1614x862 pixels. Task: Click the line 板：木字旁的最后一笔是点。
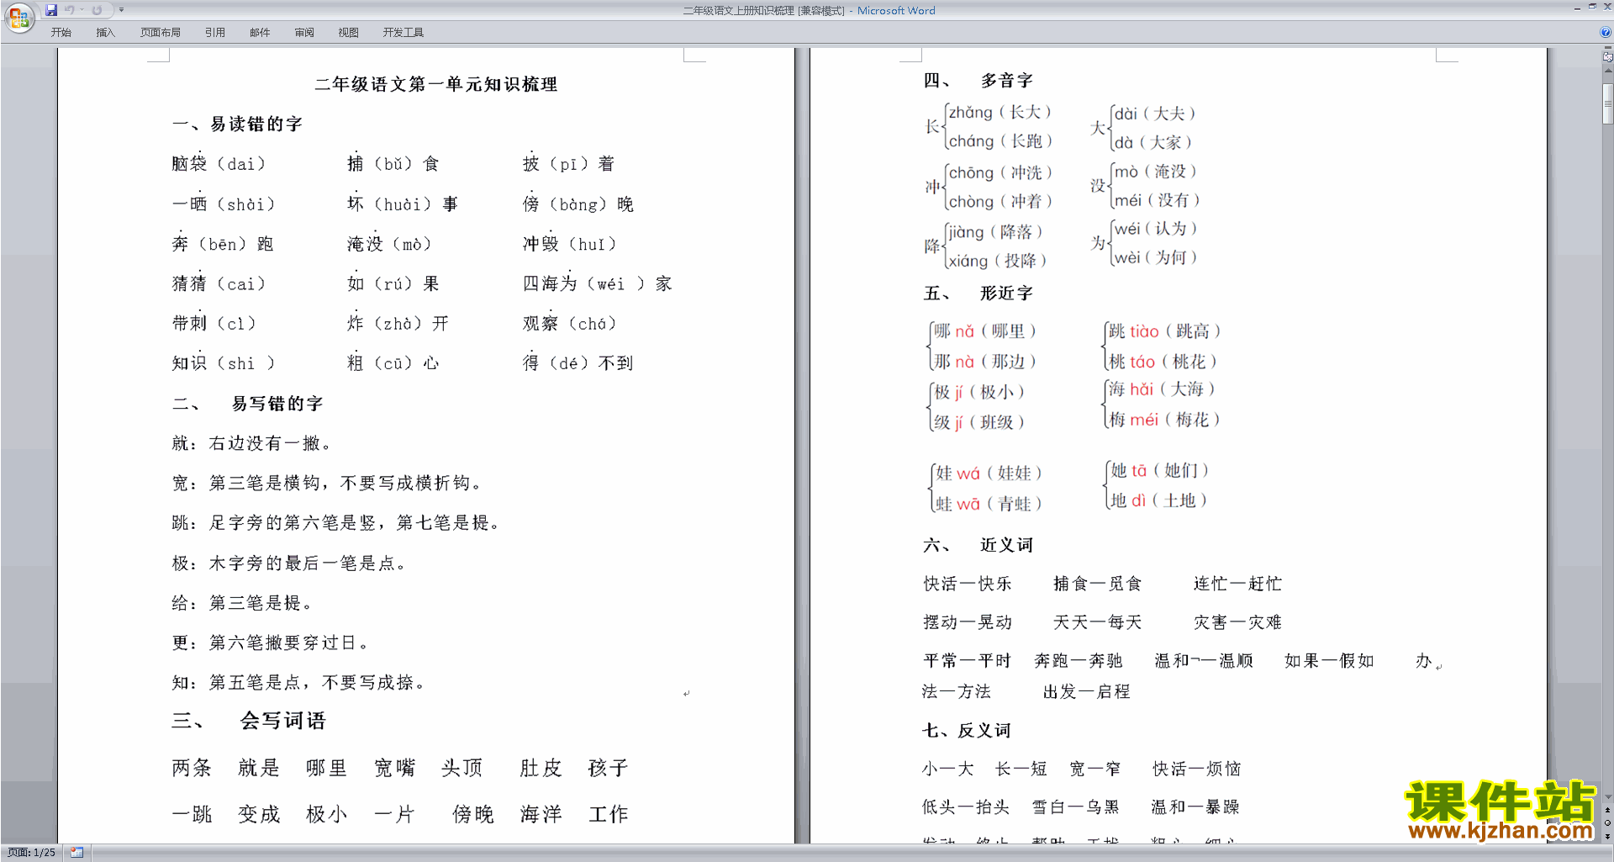(x=290, y=563)
